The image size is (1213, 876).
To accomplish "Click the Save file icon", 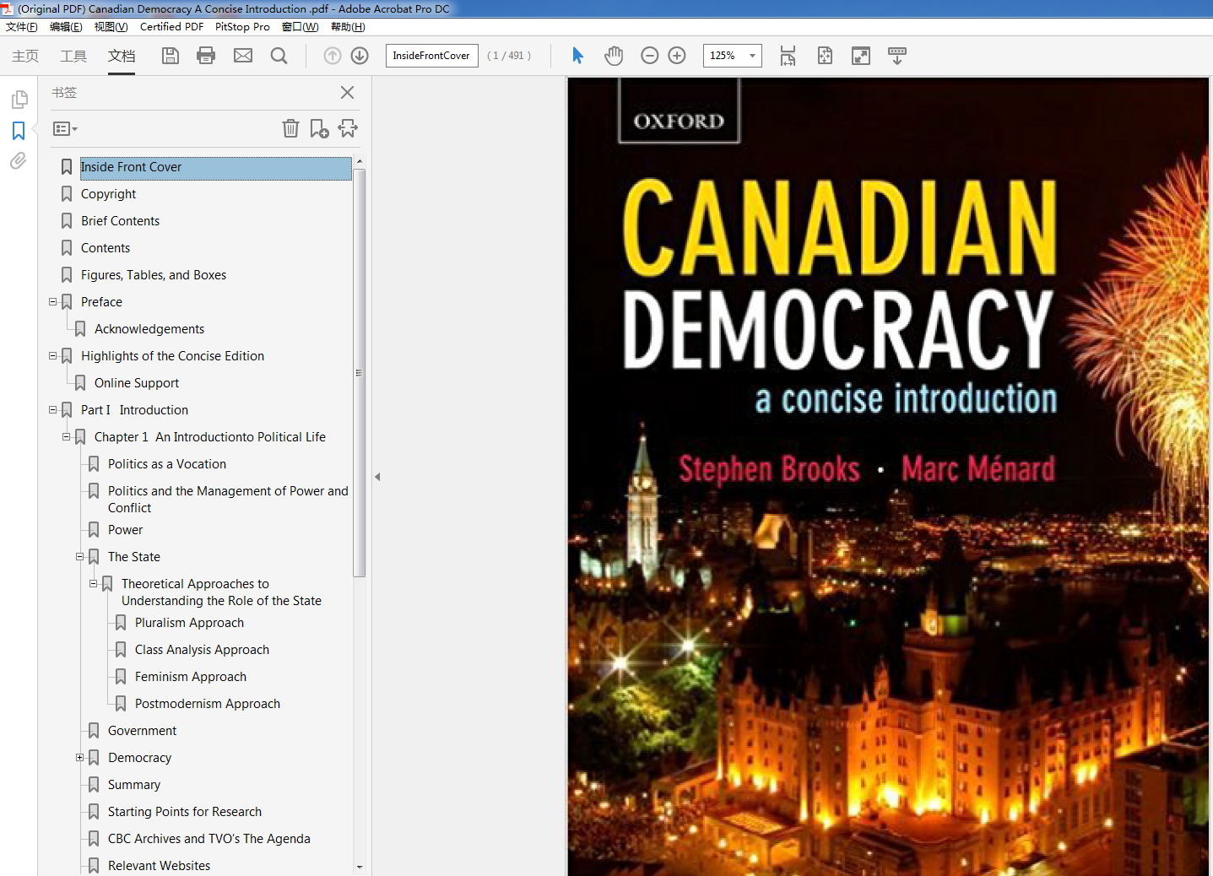I will click(x=171, y=56).
